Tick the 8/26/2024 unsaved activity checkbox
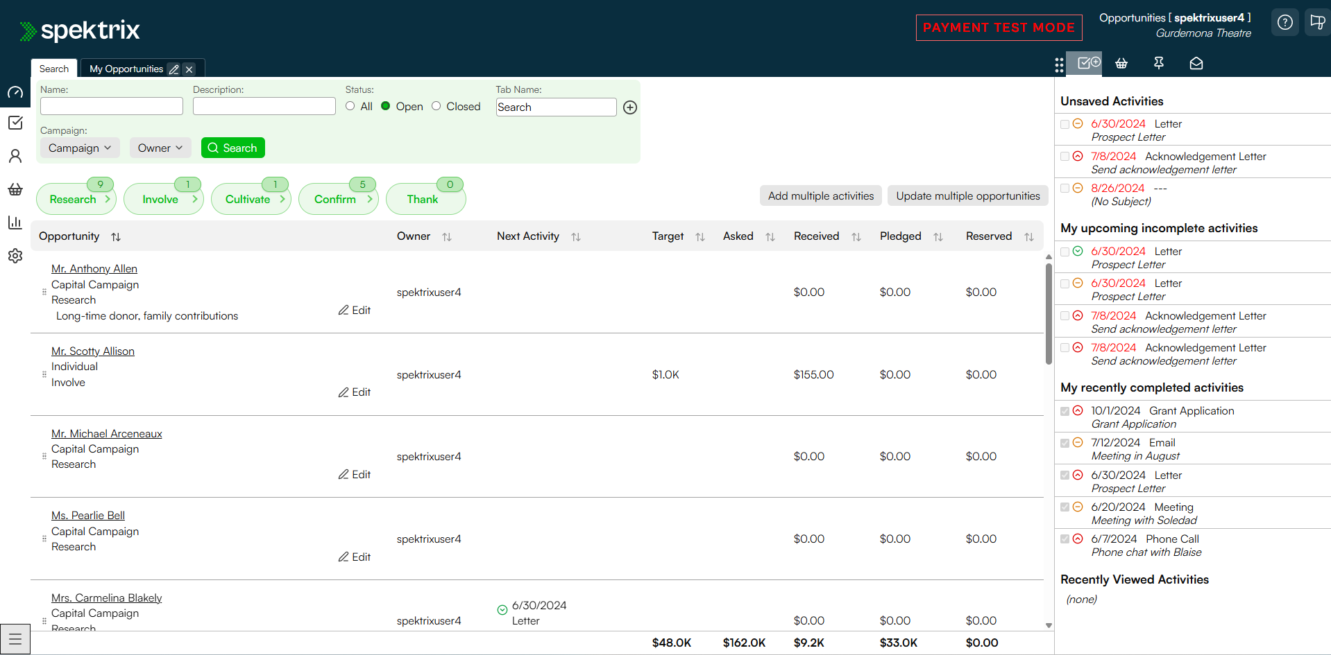Image resolution: width=1331 pixels, height=655 pixels. pos(1065,189)
